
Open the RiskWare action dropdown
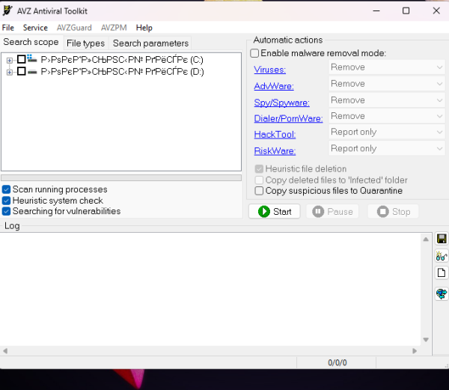[387, 149]
